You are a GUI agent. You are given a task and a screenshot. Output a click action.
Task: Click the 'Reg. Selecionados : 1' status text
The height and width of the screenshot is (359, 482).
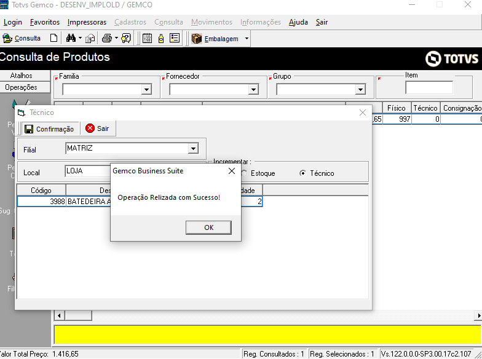tap(342, 354)
